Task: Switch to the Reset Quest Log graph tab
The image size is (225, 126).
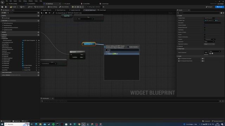Action: pos(60,10)
